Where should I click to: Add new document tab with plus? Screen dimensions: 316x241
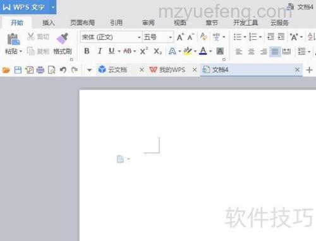(x=309, y=70)
